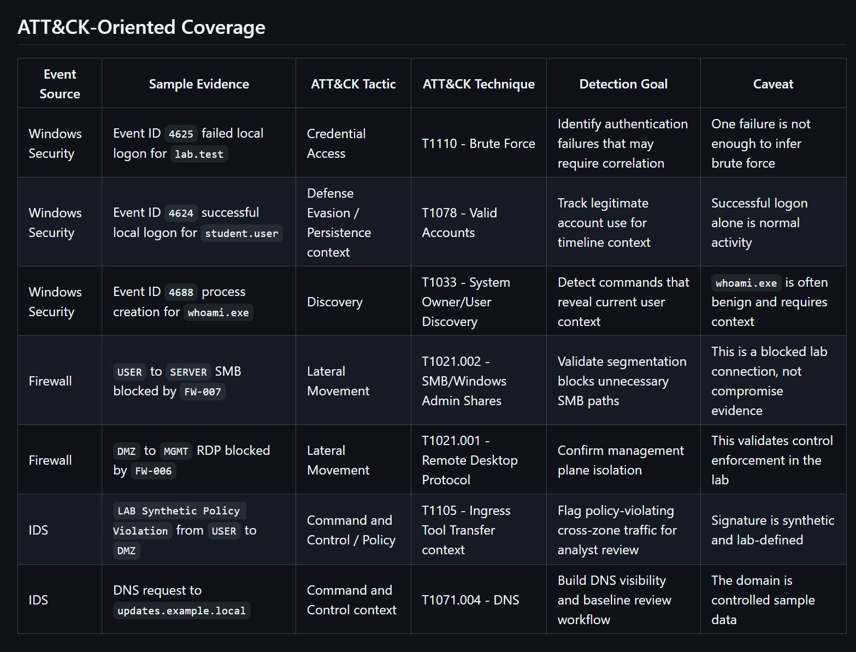Click the 4624 event ID code
Screen dimensions: 856x652
181,213
